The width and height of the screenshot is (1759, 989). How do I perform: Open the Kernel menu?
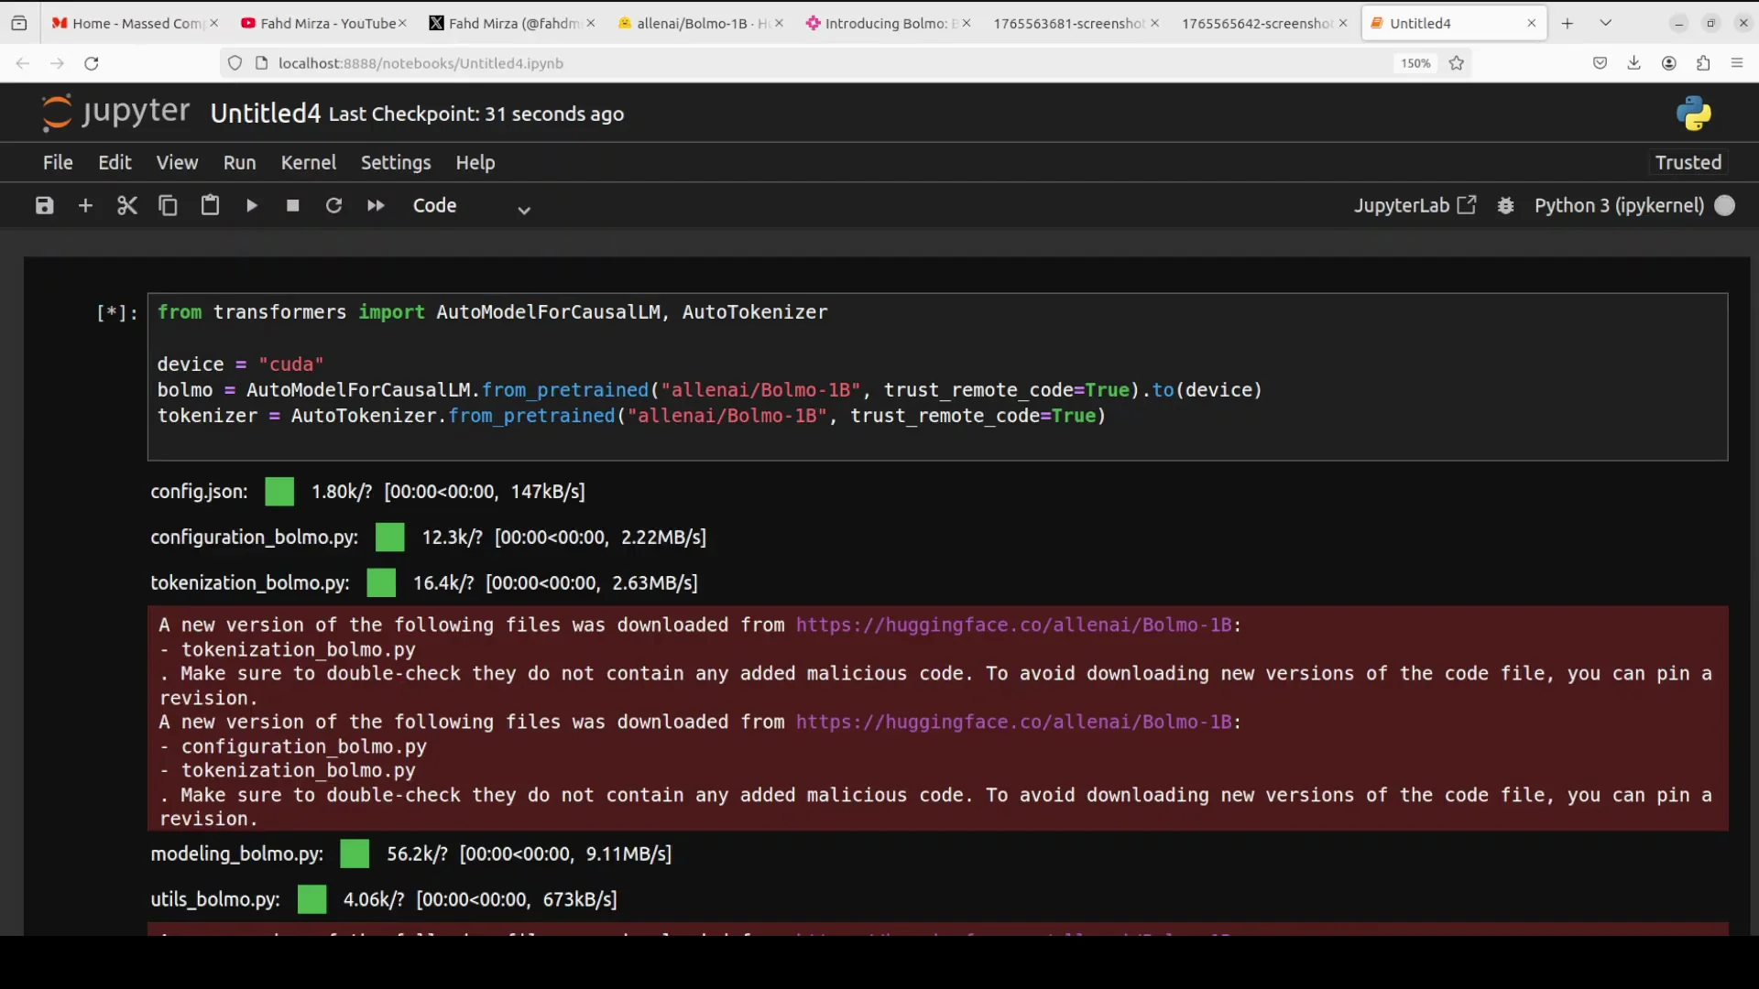click(x=309, y=162)
